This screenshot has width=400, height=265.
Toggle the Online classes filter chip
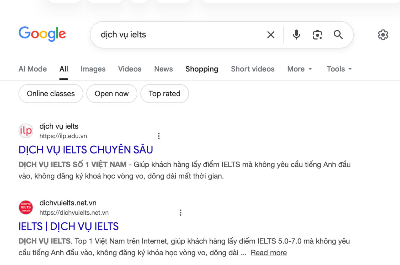pos(51,94)
